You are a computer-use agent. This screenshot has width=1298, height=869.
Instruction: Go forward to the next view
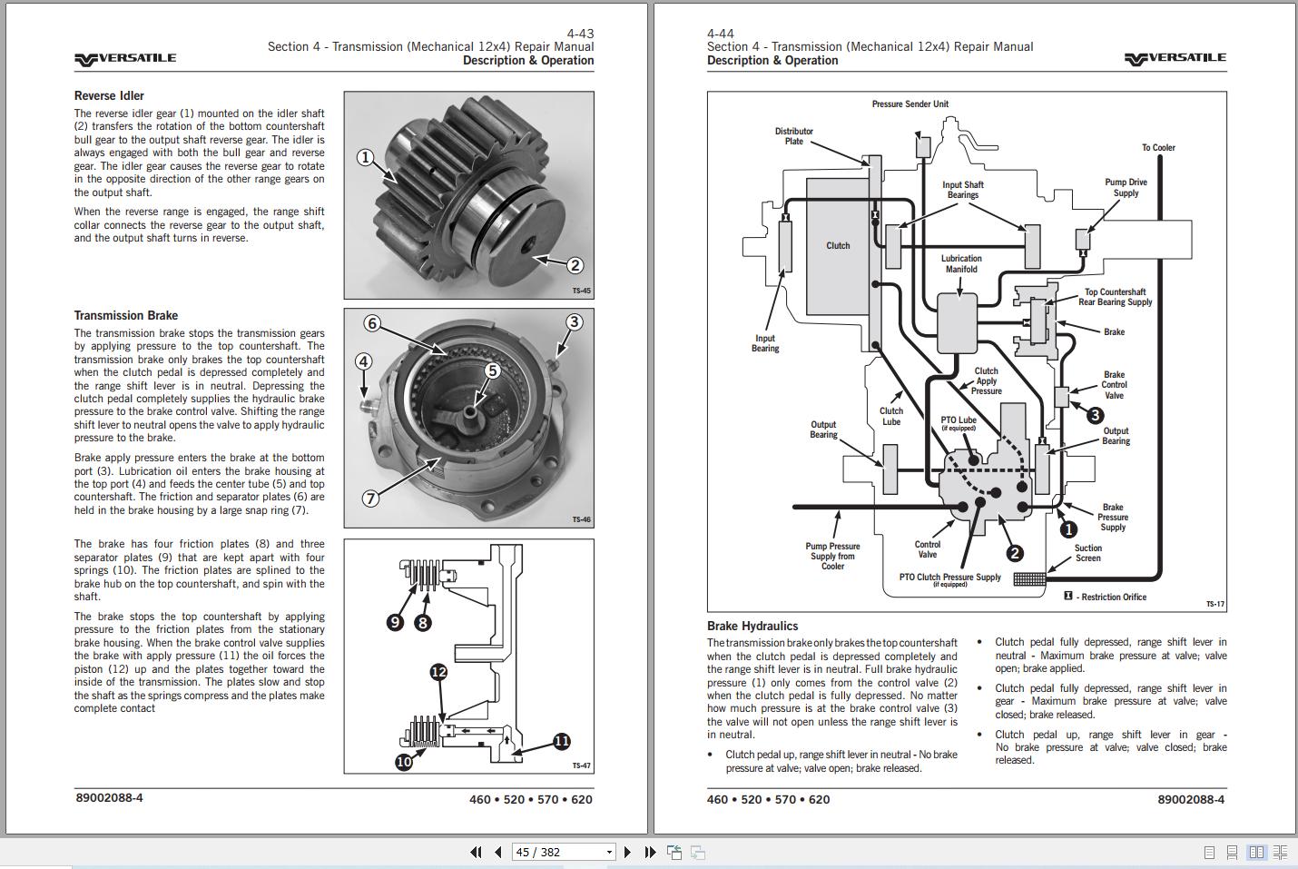click(x=698, y=852)
